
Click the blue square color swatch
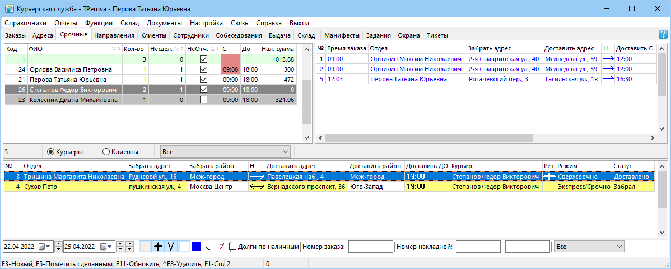pyautogui.click(x=197, y=246)
